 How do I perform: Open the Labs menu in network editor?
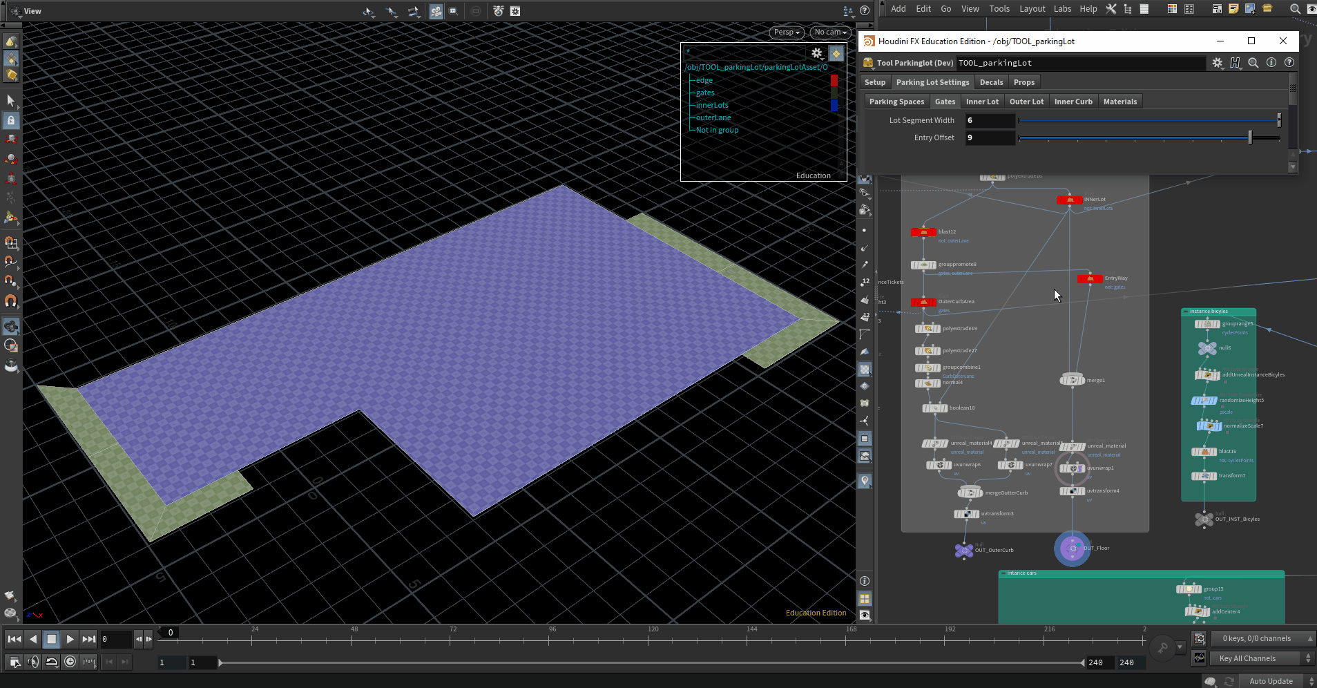[1062, 9]
